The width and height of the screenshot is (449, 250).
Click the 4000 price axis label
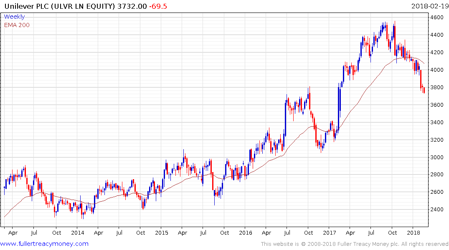click(437, 70)
